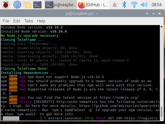The width and height of the screenshot is (165, 124).
Task: Click the 08:54 clock
Action: point(156,5)
